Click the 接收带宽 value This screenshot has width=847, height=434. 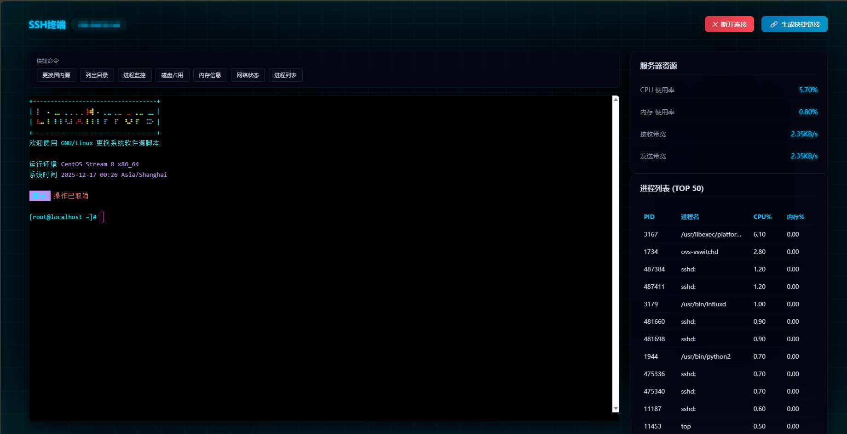[x=804, y=134]
